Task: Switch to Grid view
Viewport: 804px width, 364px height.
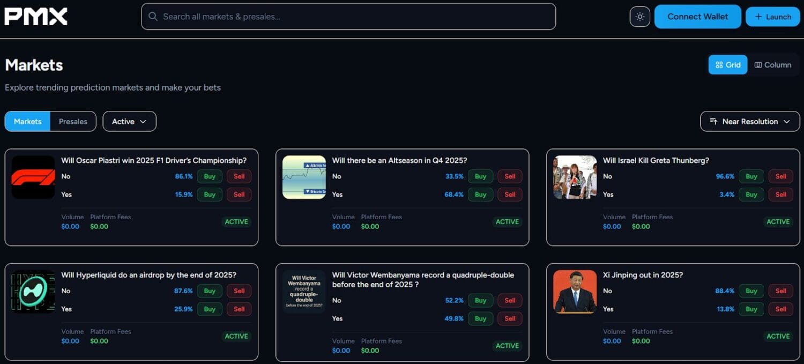Action: [727, 65]
